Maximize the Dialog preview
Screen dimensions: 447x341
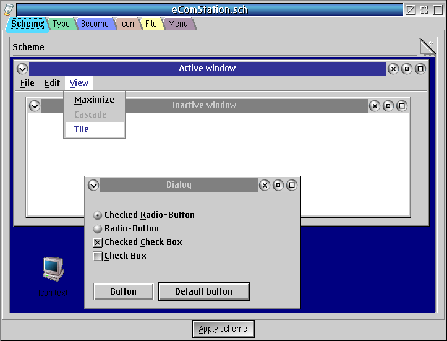[292, 185]
